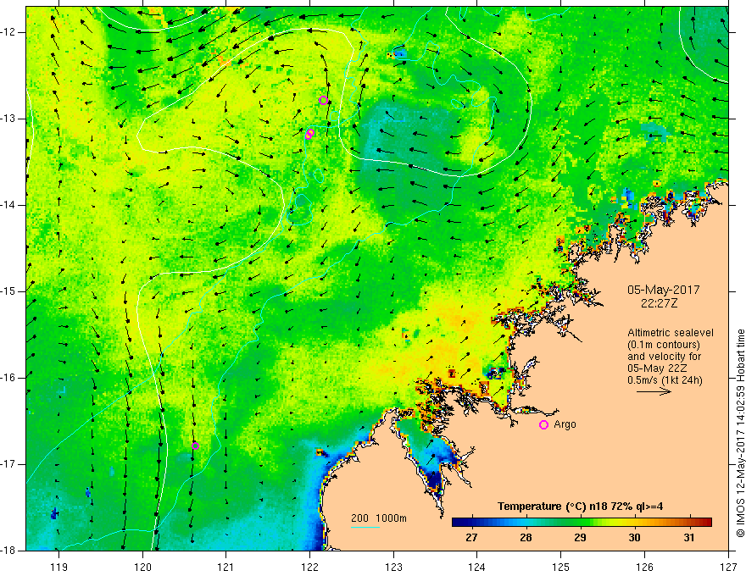
Task: Click latitude axis label '-18'
Action: [8, 551]
